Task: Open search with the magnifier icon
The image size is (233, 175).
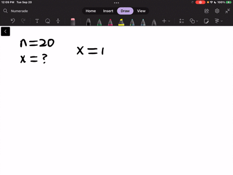Action: pos(5,11)
